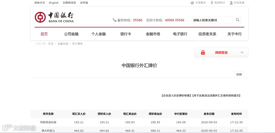Click the 464.33 conversion rate cell
The image size is (275, 133).
181,130
